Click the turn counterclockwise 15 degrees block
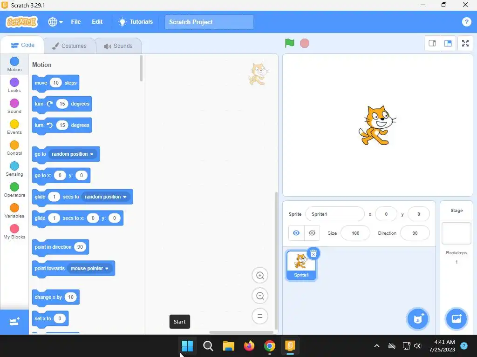The height and width of the screenshot is (357, 477). pyautogui.click(x=62, y=126)
